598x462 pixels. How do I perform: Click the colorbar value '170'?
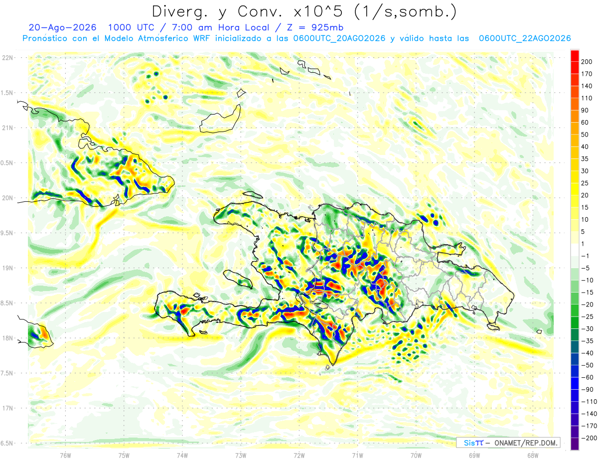pyautogui.click(x=587, y=74)
